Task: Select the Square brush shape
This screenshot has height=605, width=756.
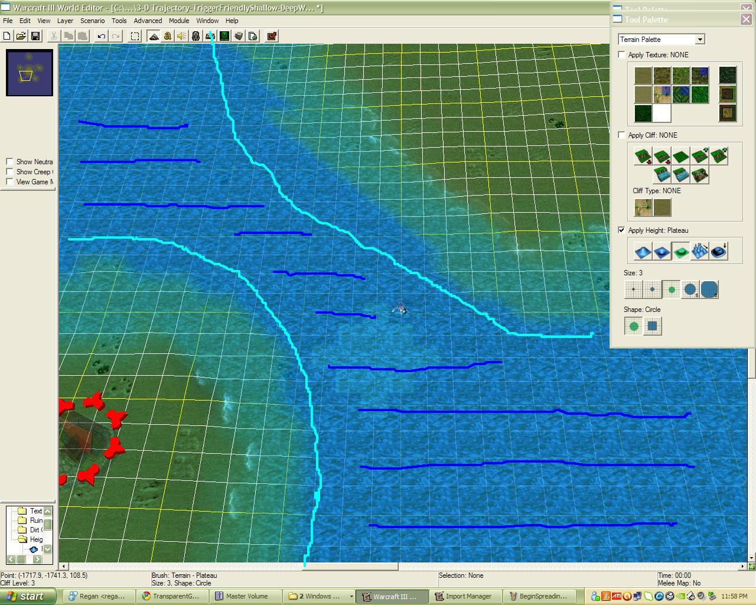Action: [x=652, y=326]
